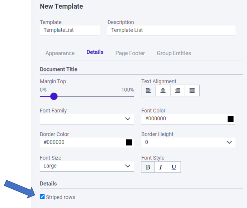247x208 pixels.
Task: Toggle italic font style
Action: click(x=161, y=167)
